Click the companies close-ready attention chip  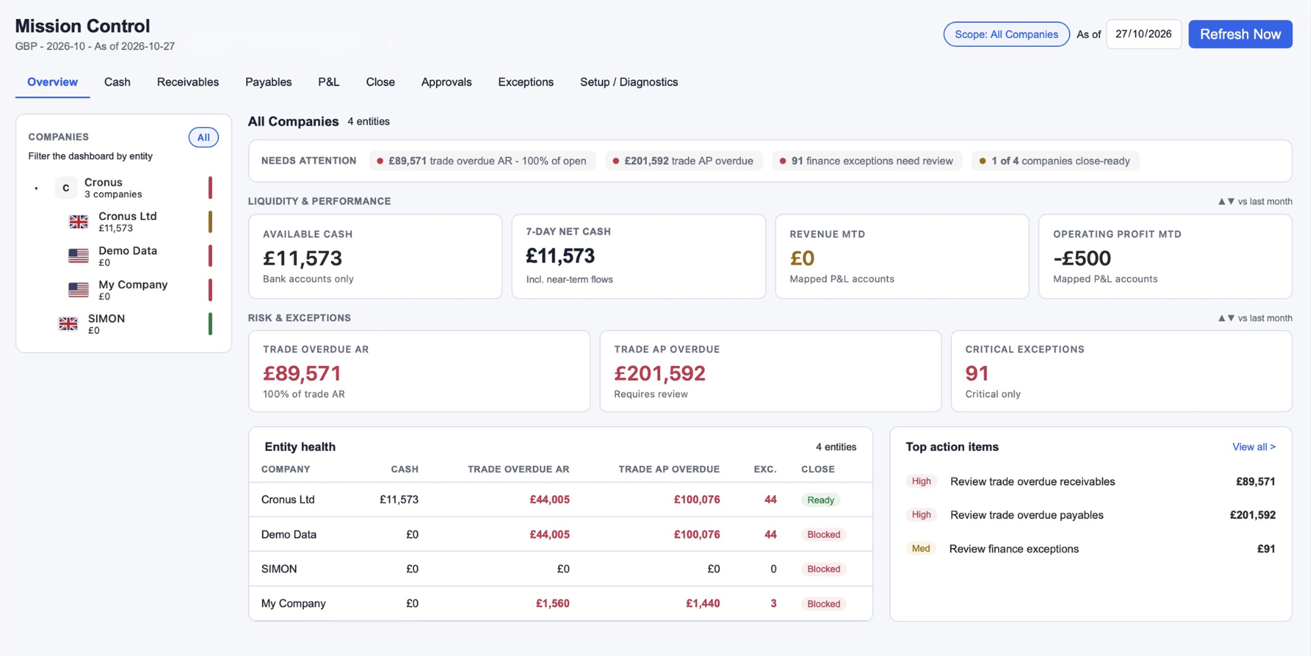tap(1055, 161)
